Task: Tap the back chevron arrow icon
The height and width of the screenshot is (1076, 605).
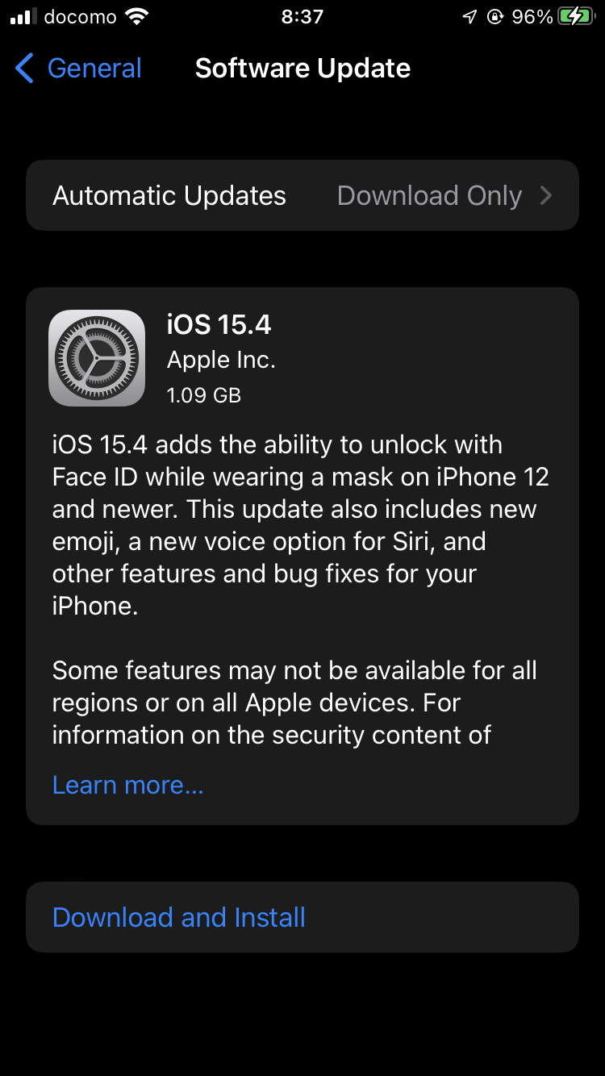Action: (24, 69)
